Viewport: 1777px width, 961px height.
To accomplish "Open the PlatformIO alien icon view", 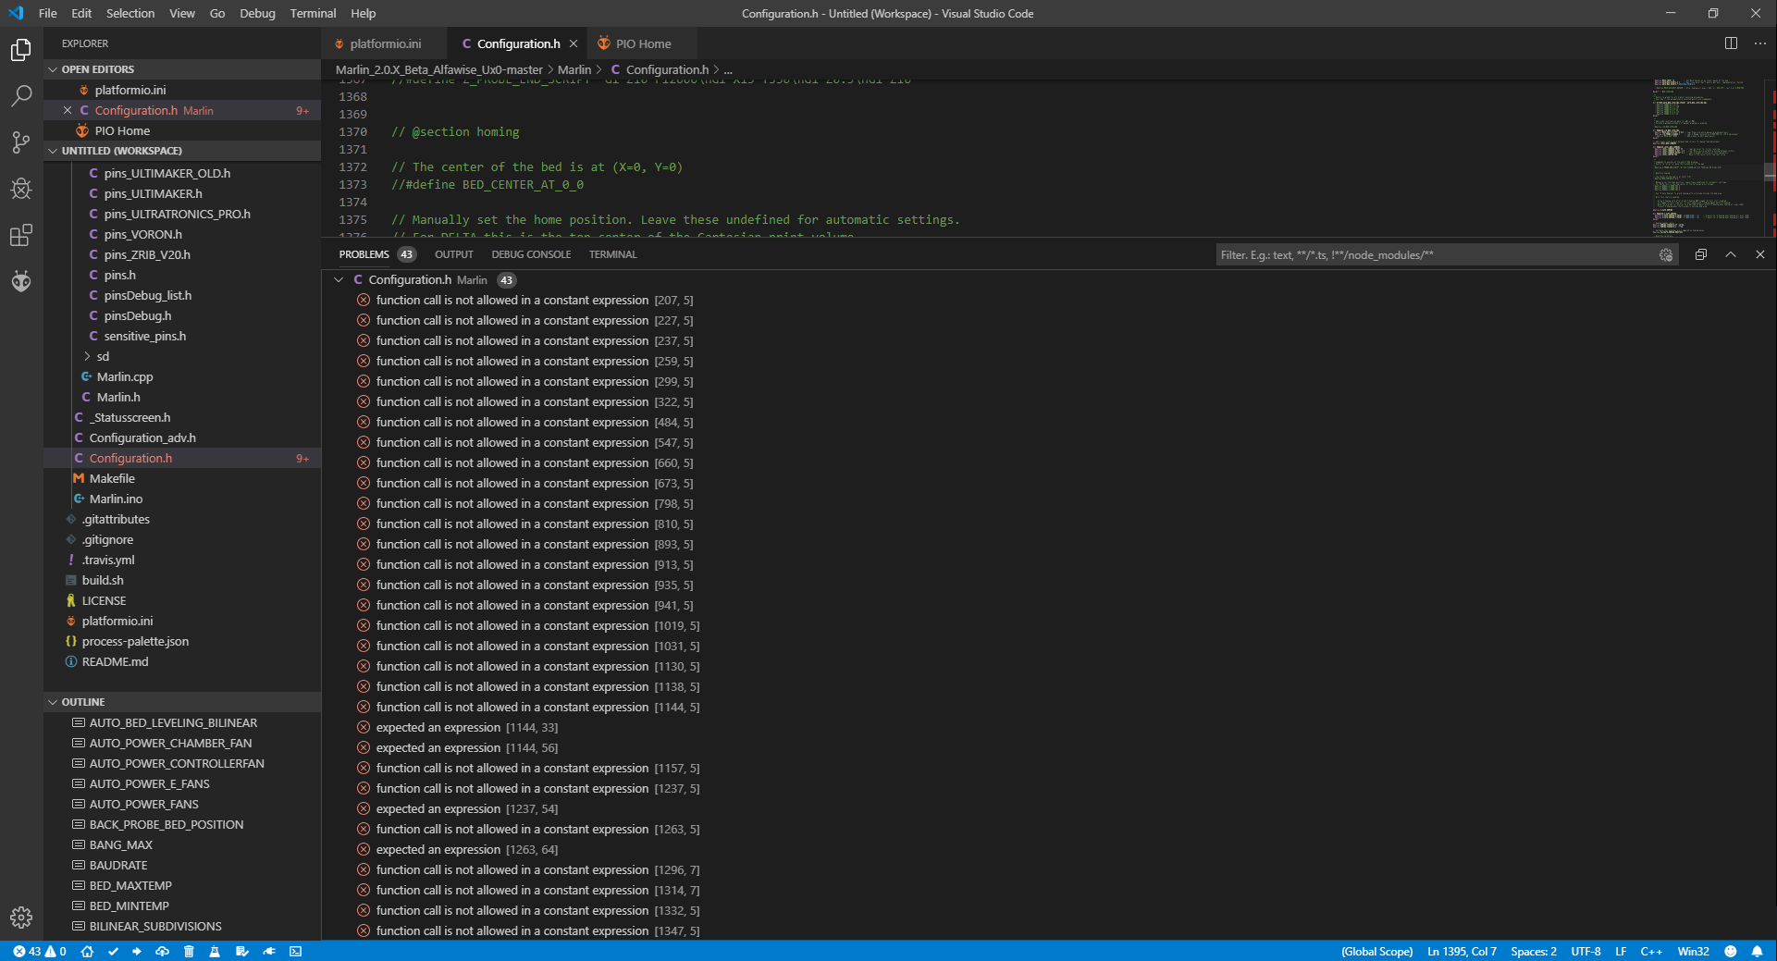I will pos(21,281).
